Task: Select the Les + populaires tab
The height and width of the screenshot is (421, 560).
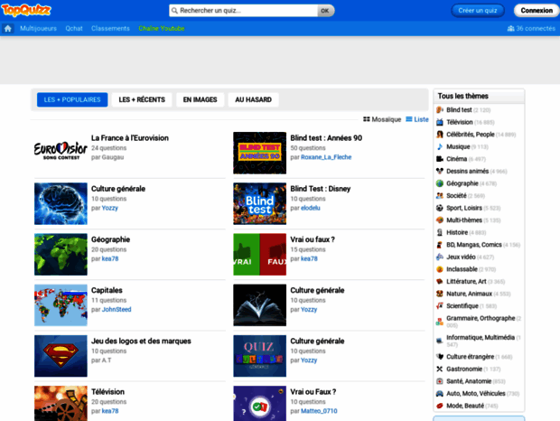Action: point(72,99)
